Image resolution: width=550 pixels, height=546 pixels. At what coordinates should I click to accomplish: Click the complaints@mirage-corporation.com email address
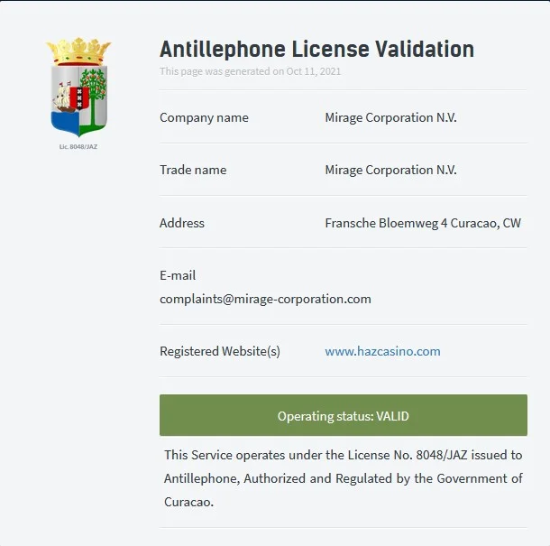pyautogui.click(x=265, y=299)
